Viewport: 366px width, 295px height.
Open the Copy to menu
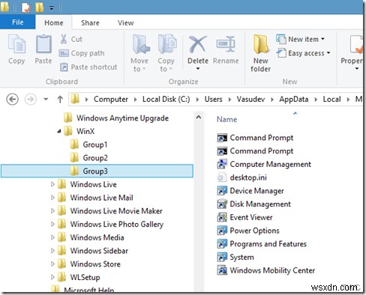(x=166, y=54)
